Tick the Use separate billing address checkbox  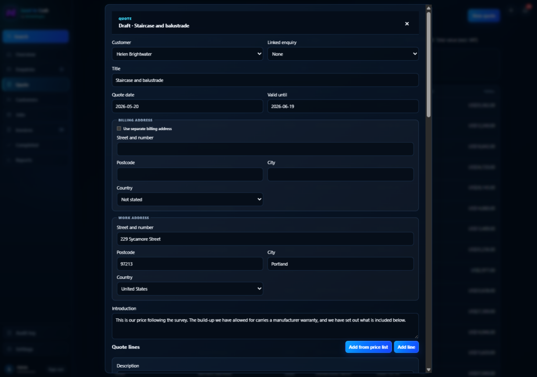tap(119, 128)
